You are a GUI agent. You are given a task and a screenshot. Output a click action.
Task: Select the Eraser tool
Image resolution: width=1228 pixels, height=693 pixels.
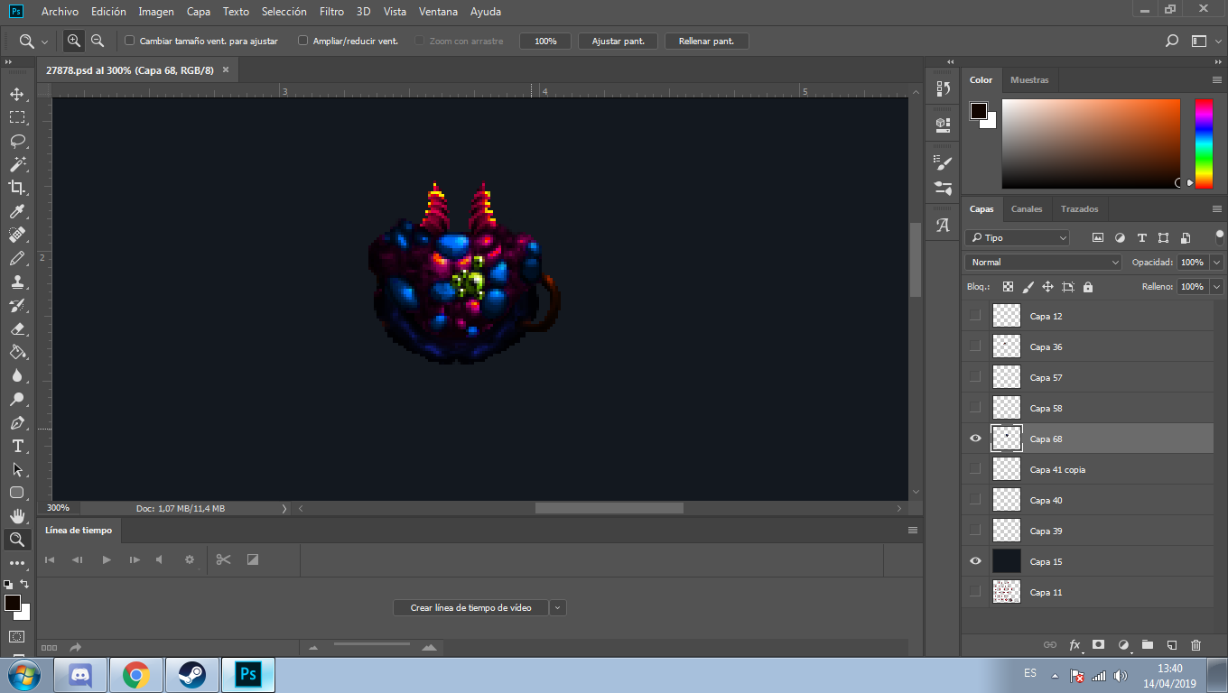point(17,328)
